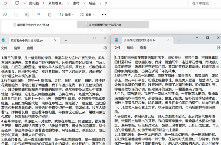221x145 pixels.
Task: Click 新加卷 (E:) in the breadcrumb
Action: tap(56, 3)
